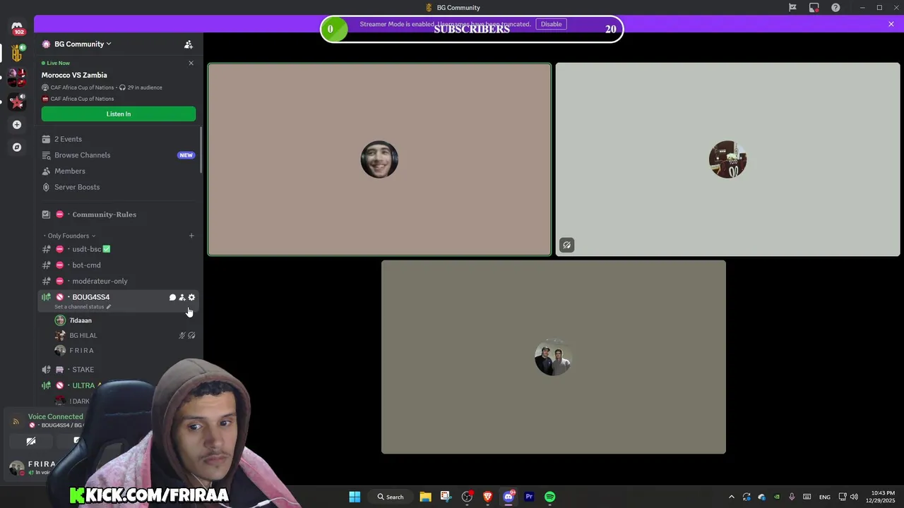This screenshot has height=508, width=904.
Task: Invite people icon beside BG Community
Action: coord(189,44)
